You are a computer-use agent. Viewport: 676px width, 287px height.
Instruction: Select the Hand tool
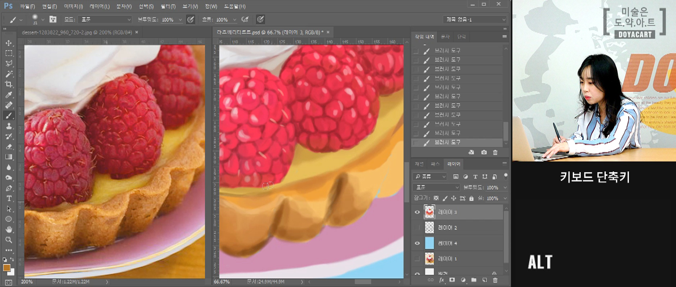9,230
